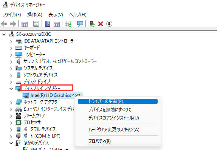The image size is (217, 150).
Task: Select the プロセッサ label
Action: coord(32,122)
